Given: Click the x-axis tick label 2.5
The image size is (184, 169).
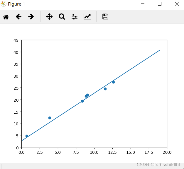Looking at the screenshot, I should click(x=40, y=152).
